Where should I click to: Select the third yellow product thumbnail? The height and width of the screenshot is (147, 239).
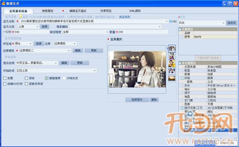tap(172, 63)
